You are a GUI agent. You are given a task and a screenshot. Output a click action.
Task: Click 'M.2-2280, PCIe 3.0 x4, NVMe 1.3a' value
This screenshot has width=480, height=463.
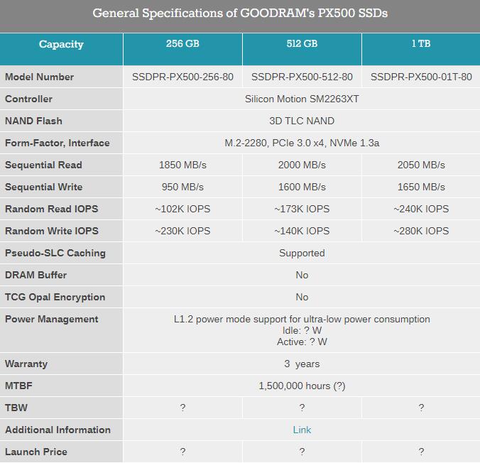click(x=302, y=143)
